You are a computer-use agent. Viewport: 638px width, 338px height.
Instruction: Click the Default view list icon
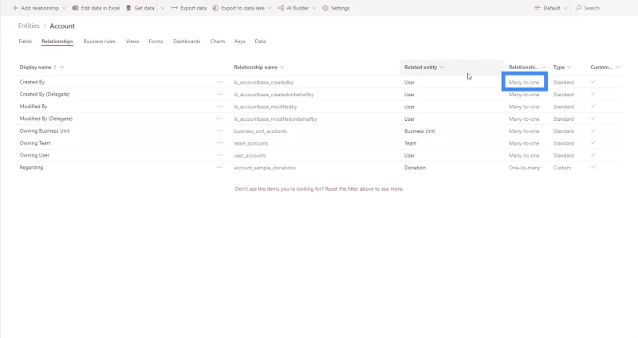pyautogui.click(x=538, y=8)
